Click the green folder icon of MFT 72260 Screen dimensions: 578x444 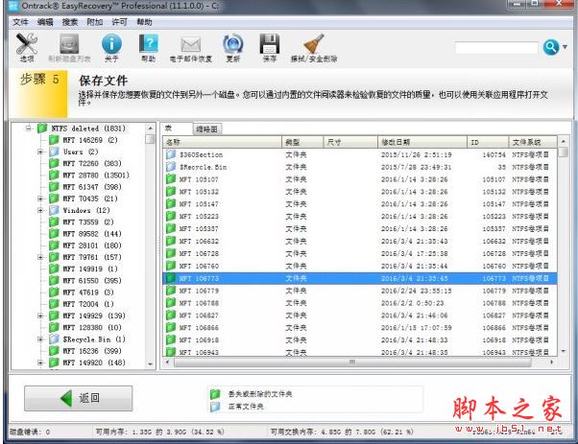pos(54,163)
